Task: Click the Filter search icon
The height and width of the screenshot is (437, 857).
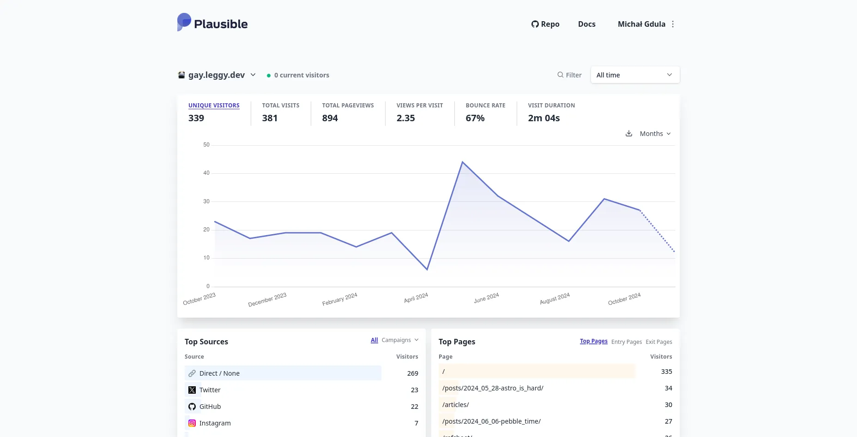Action: [x=560, y=75]
